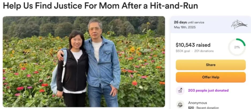Click the '$10,543 raised' amount

pos(193,45)
